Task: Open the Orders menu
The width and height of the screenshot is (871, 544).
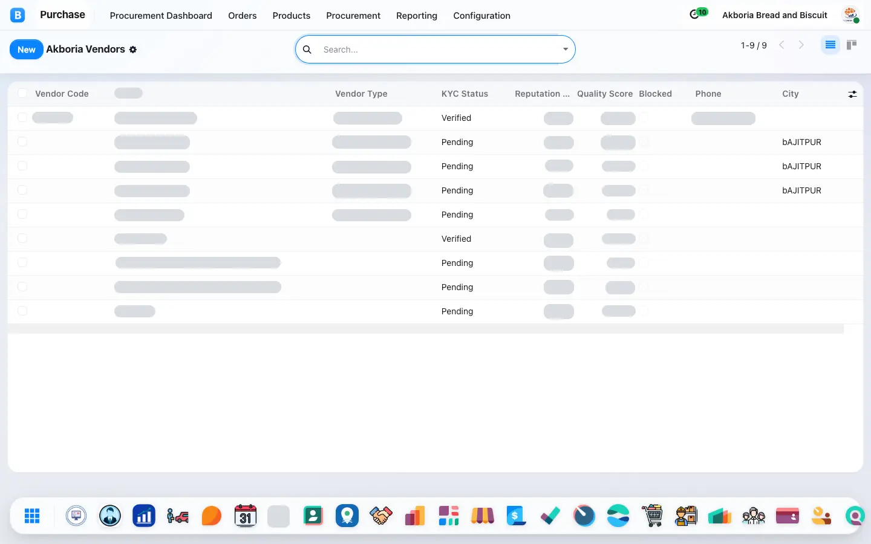Action: tap(243, 16)
